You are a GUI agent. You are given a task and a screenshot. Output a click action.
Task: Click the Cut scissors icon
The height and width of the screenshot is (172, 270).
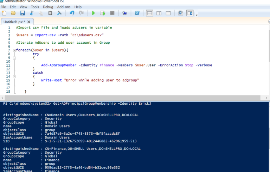coord(32,13)
